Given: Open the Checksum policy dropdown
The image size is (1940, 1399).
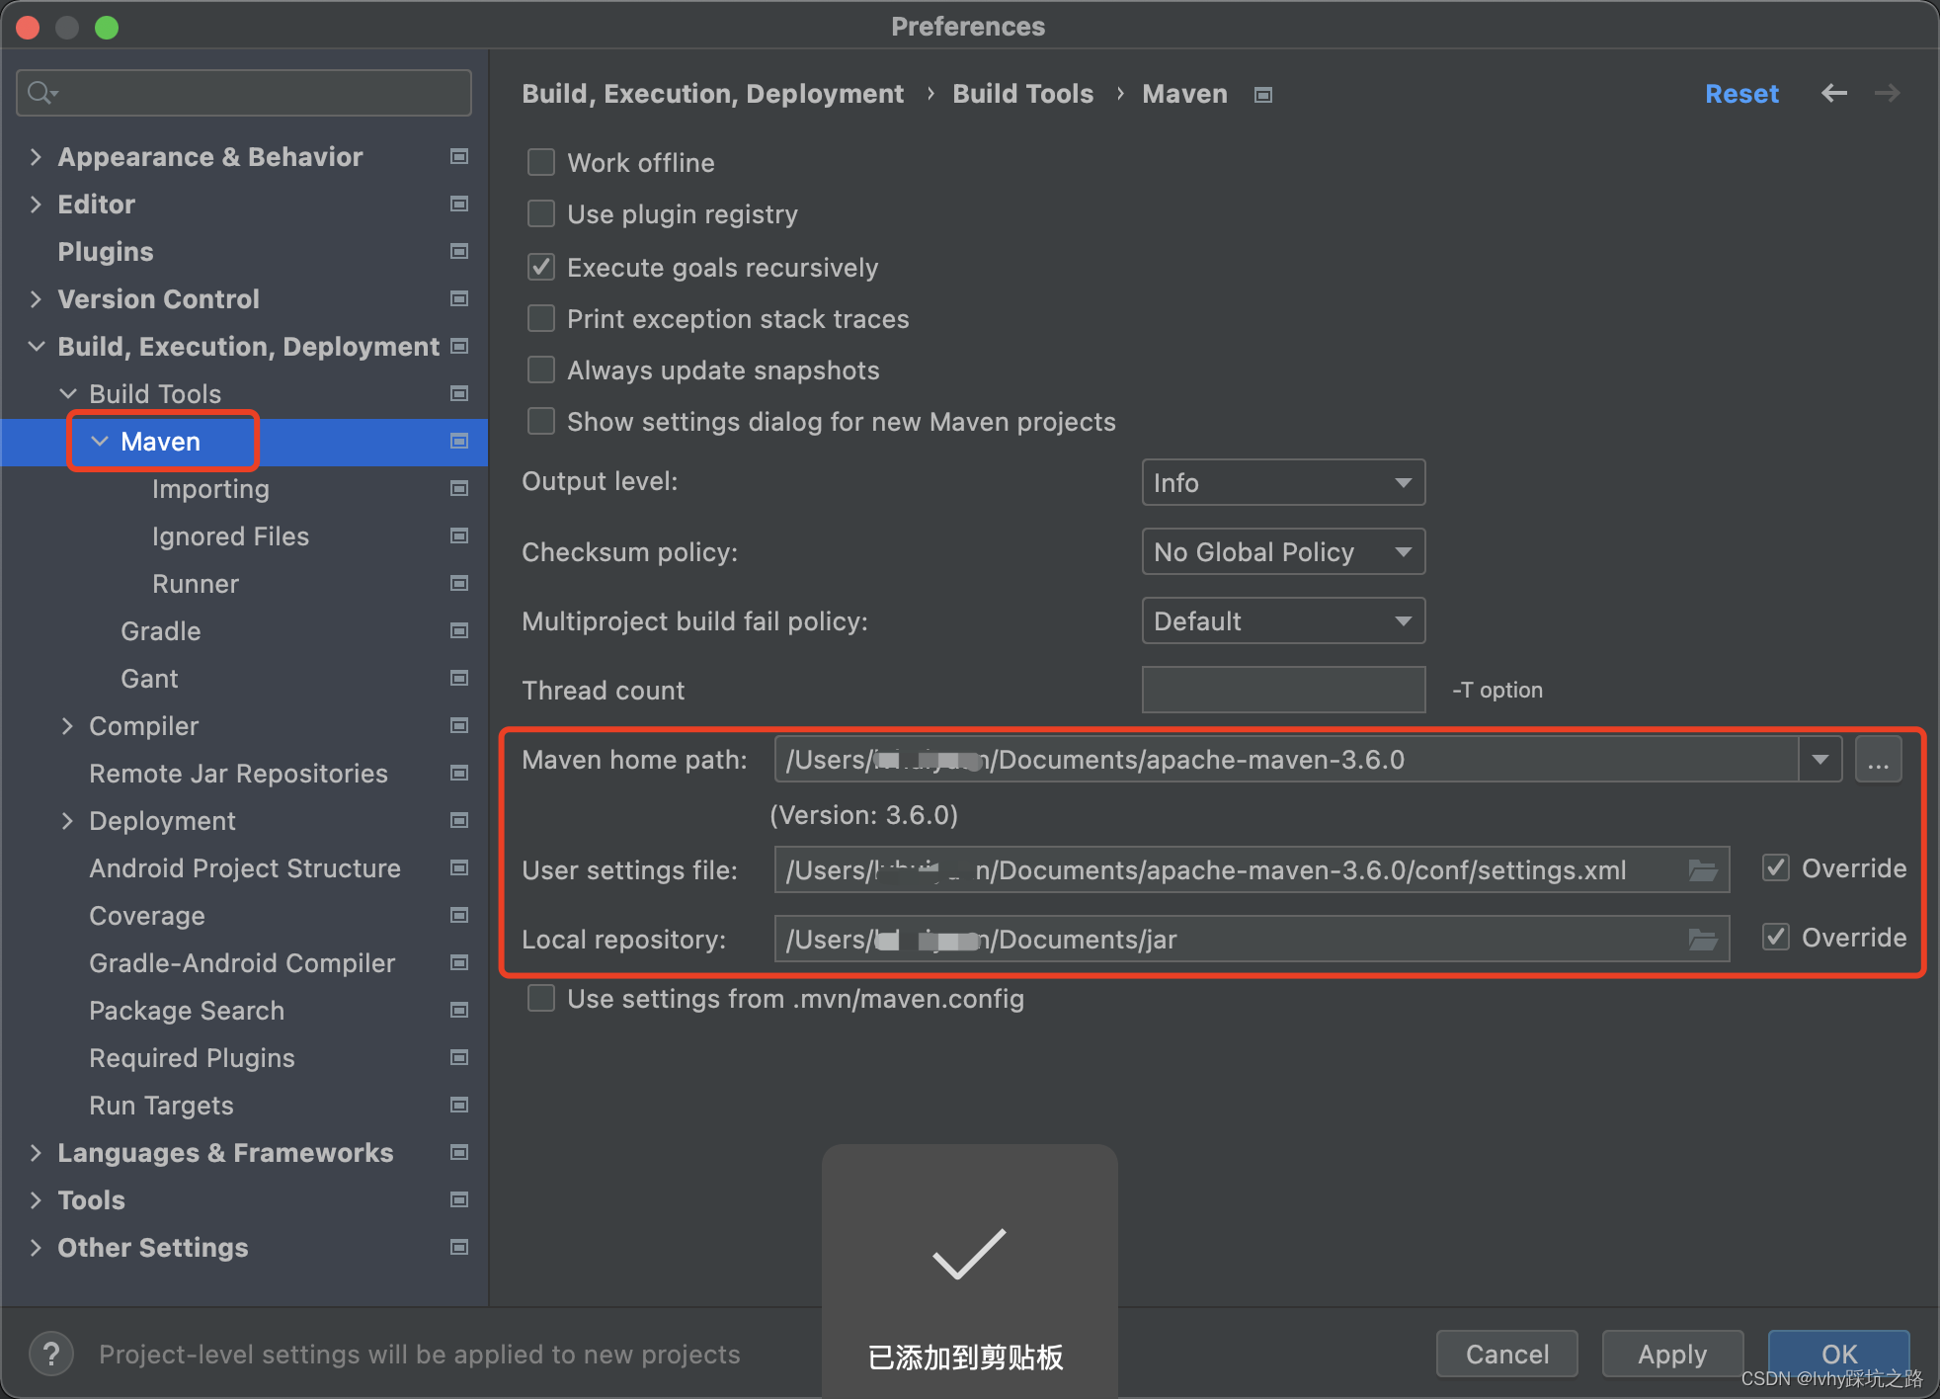Looking at the screenshot, I should coord(1282,551).
